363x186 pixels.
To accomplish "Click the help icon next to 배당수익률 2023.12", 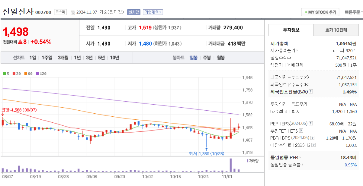I will point(313,145).
